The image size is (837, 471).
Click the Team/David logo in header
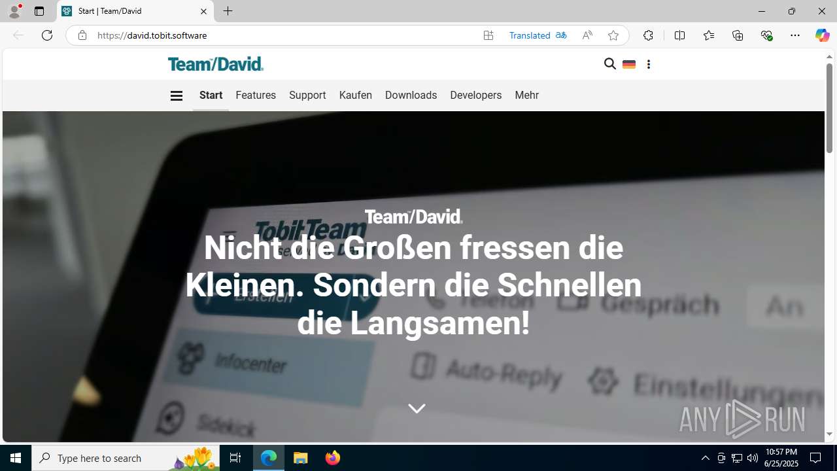click(x=216, y=64)
